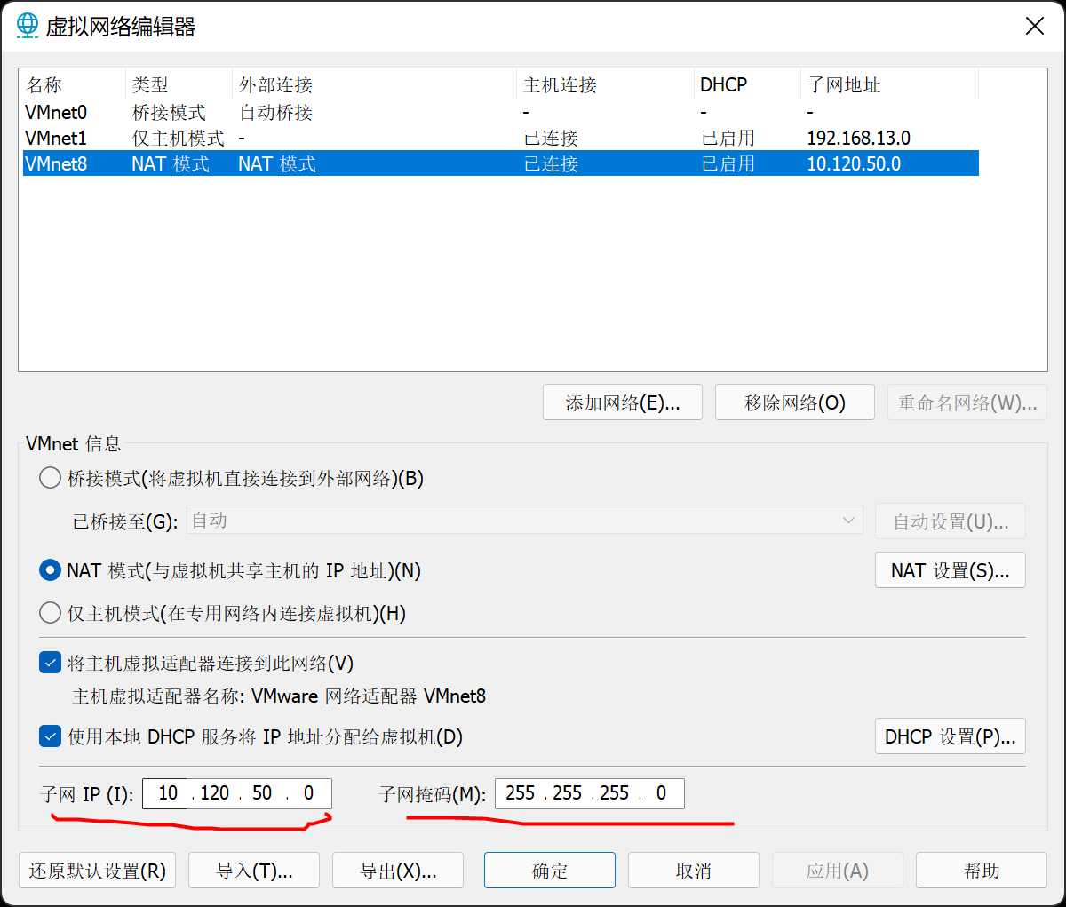Image resolution: width=1066 pixels, height=907 pixels.
Task: Select 桥接模式 radio button
Action: [51, 478]
